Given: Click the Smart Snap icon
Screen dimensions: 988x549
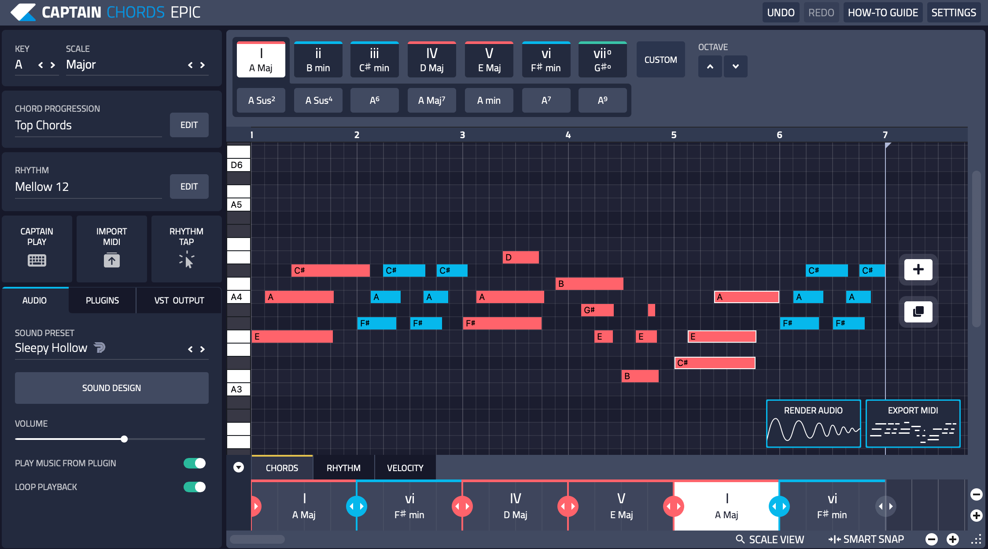Looking at the screenshot, I should (834, 539).
